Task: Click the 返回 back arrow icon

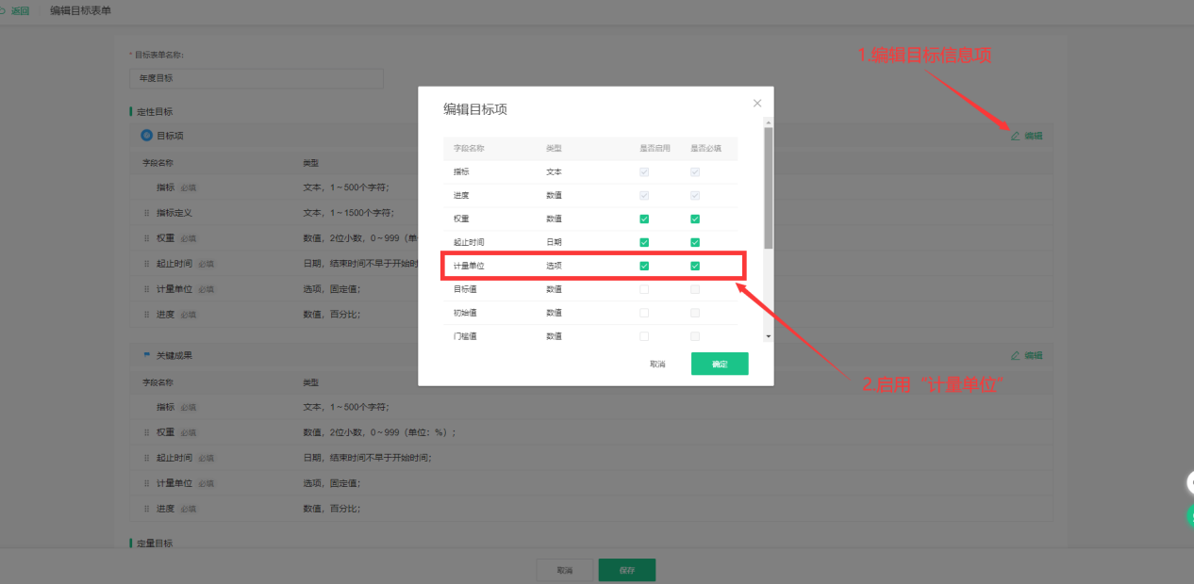Action: pos(5,9)
